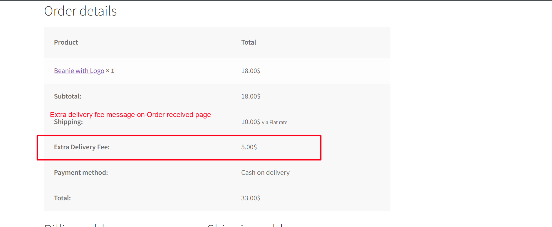Click the 33.00$ order total

250,198
